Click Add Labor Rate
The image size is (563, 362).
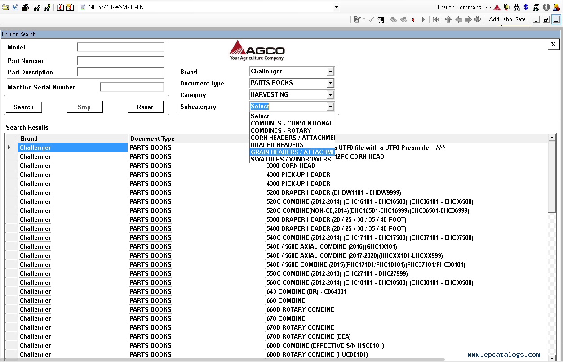click(507, 19)
